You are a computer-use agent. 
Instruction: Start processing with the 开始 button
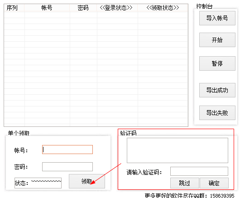(217, 40)
